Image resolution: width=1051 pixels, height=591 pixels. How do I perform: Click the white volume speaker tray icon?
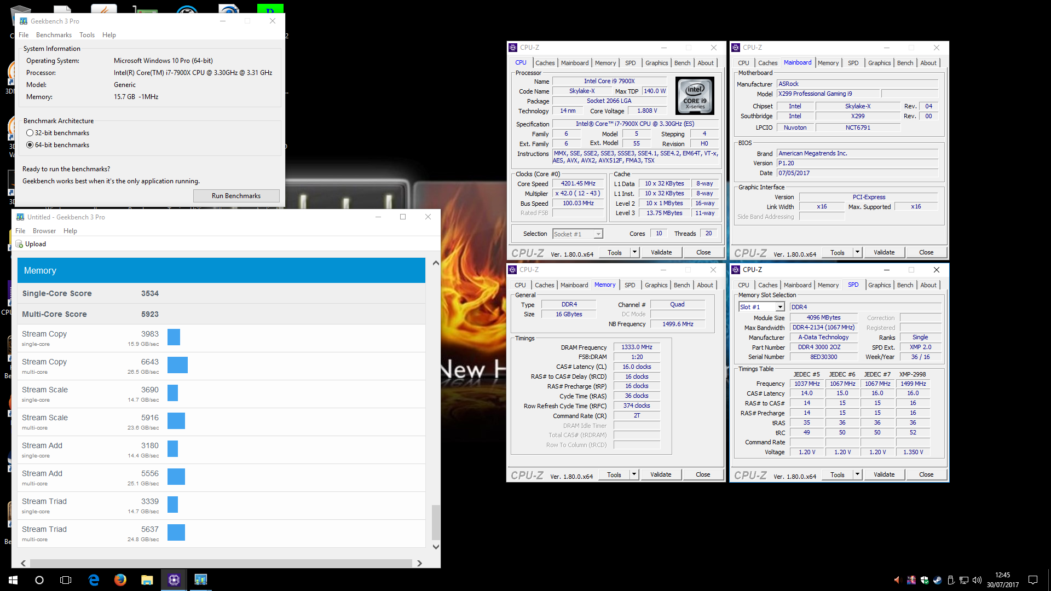(977, 580)
